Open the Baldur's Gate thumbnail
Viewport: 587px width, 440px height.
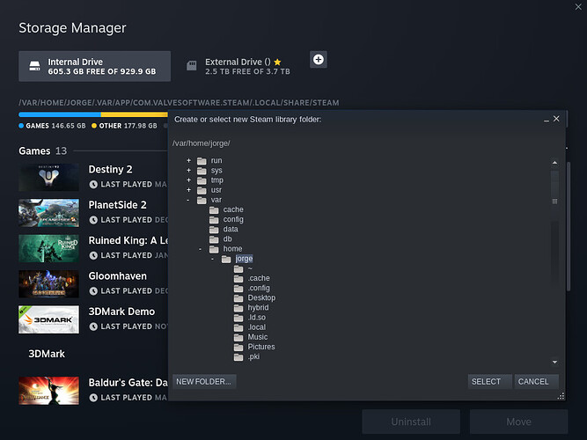click(x=48, y=391)
